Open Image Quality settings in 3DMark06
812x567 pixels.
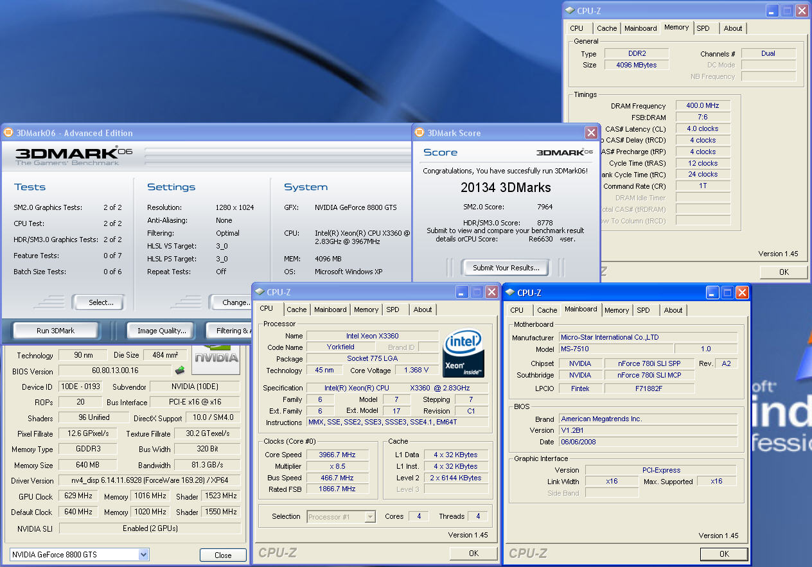[161, 331]
